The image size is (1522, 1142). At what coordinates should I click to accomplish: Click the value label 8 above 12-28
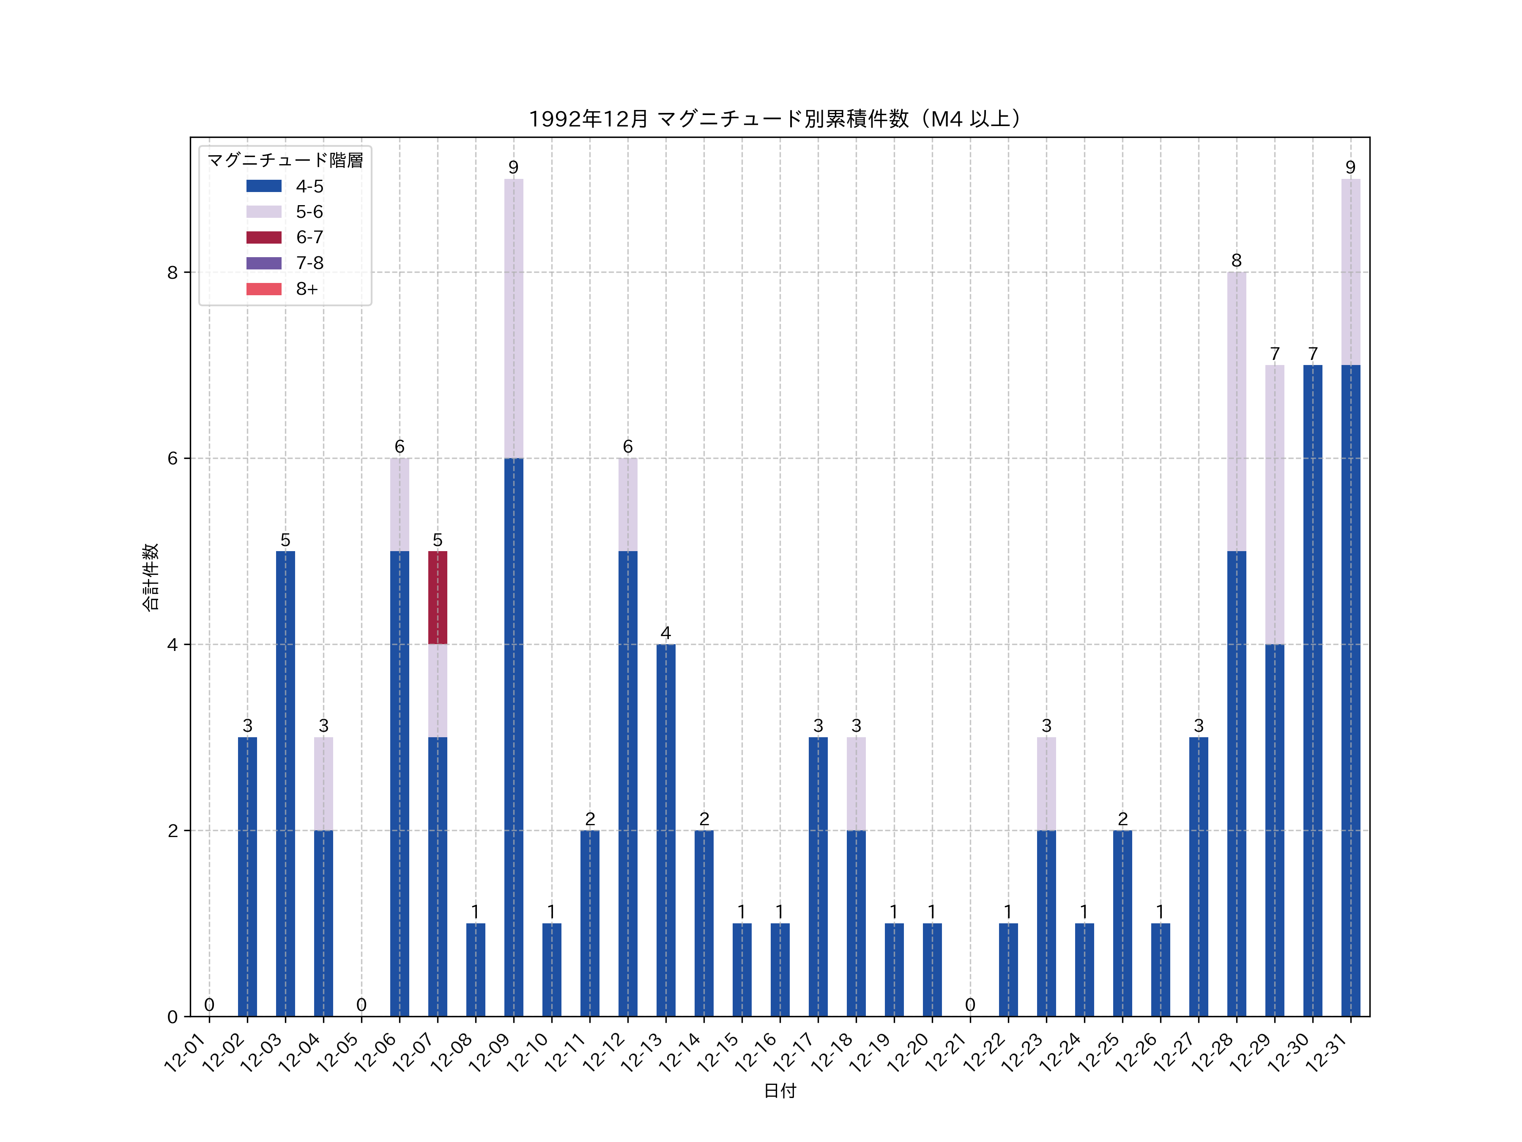click(x=1237, y=260)
